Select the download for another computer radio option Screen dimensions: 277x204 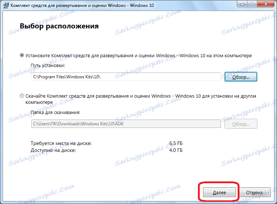point(22,96)
